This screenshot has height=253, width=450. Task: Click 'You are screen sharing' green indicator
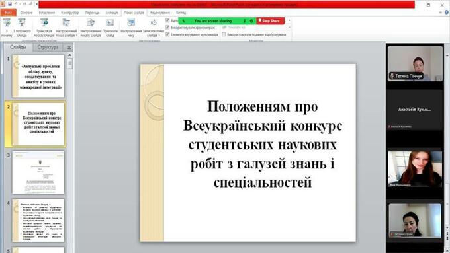click(212, 21)
